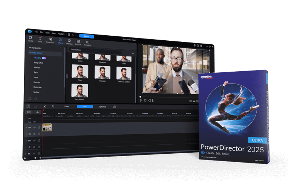Click the remove tag icon below effects list
This screenshot has height=189, width=288.
pyautogui.click(x=35, y=99)
